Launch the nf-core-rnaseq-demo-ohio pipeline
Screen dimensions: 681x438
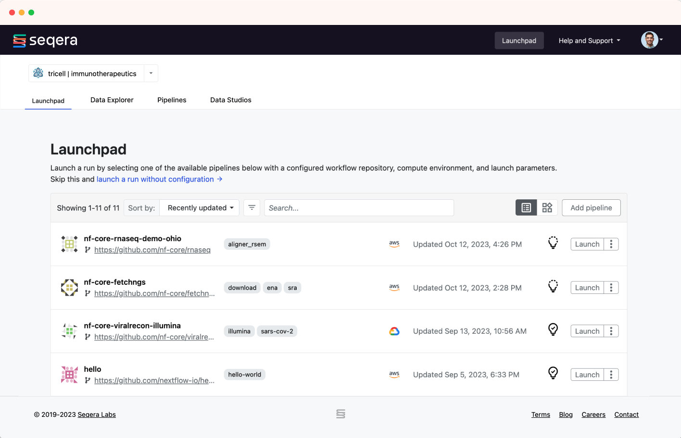(x=587, y=244)
